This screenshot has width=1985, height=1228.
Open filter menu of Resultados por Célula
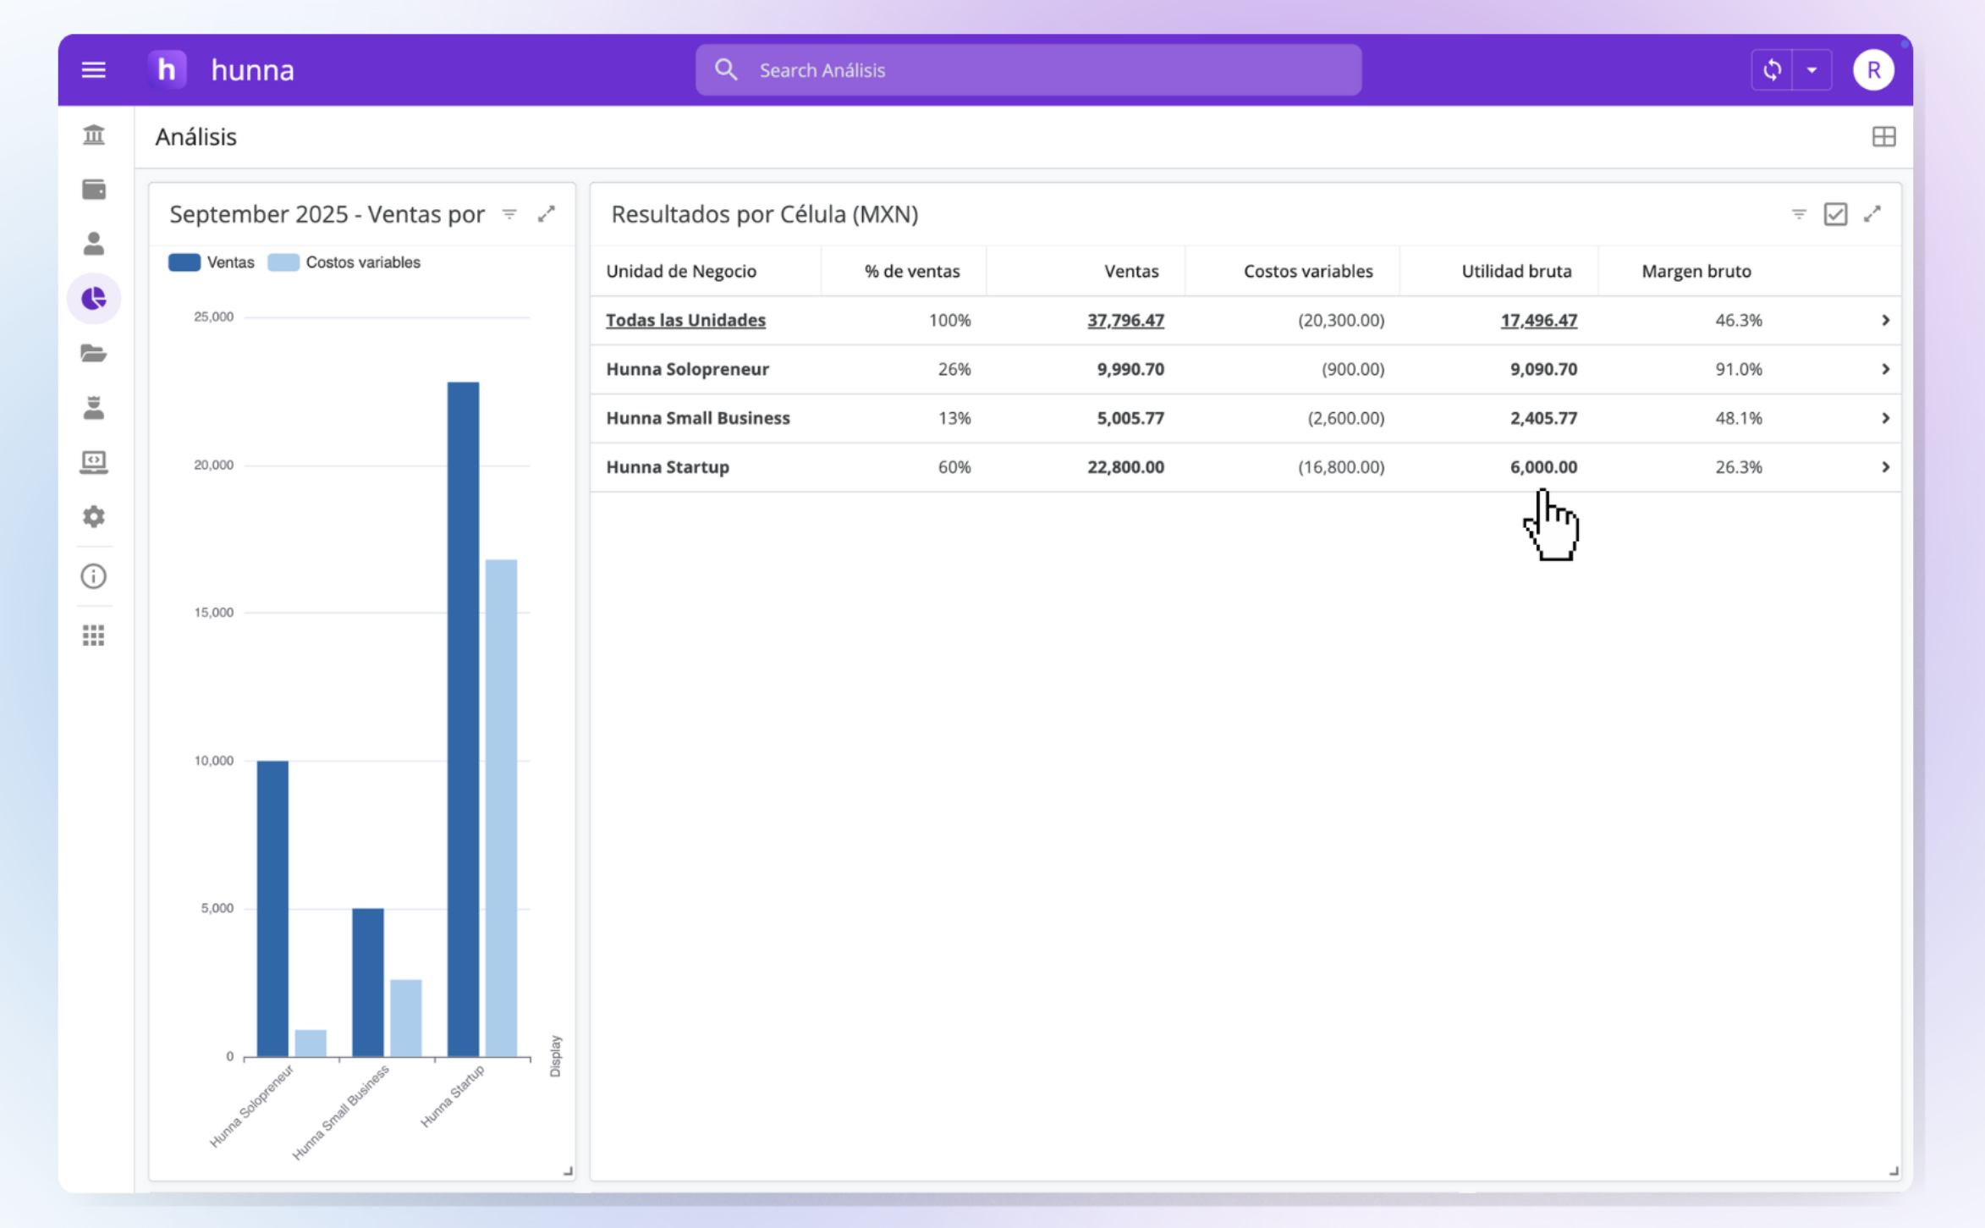[1799, 214]
